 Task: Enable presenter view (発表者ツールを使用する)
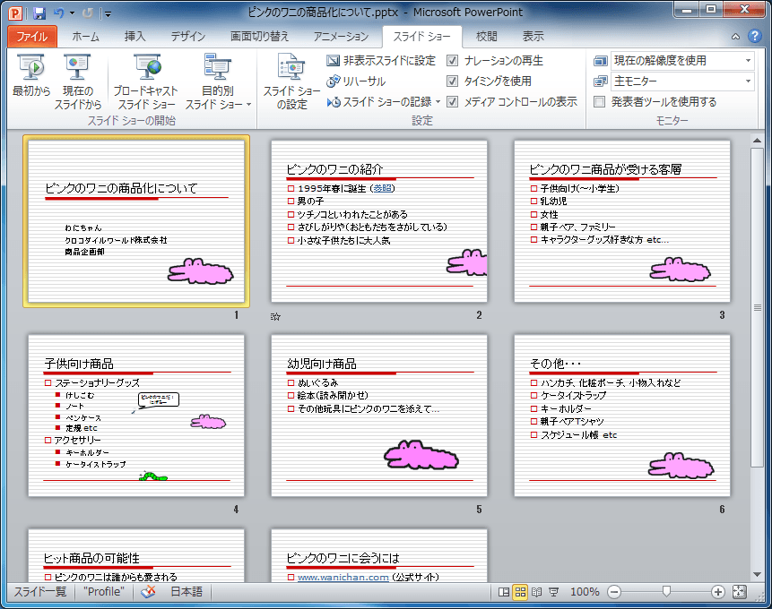click(655, 102)
